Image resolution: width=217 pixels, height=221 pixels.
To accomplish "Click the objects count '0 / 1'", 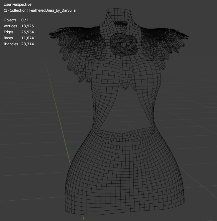I will tap(25, 20).
